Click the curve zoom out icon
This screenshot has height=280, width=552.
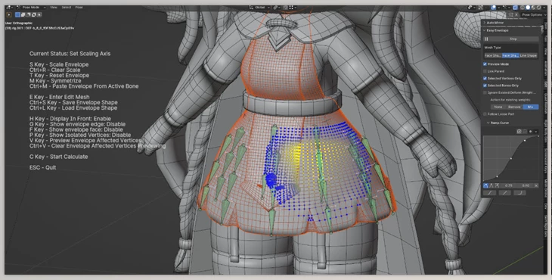point(525,132)
